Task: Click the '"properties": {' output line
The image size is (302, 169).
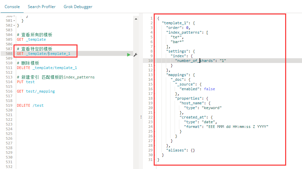Action: click(192, 98)
